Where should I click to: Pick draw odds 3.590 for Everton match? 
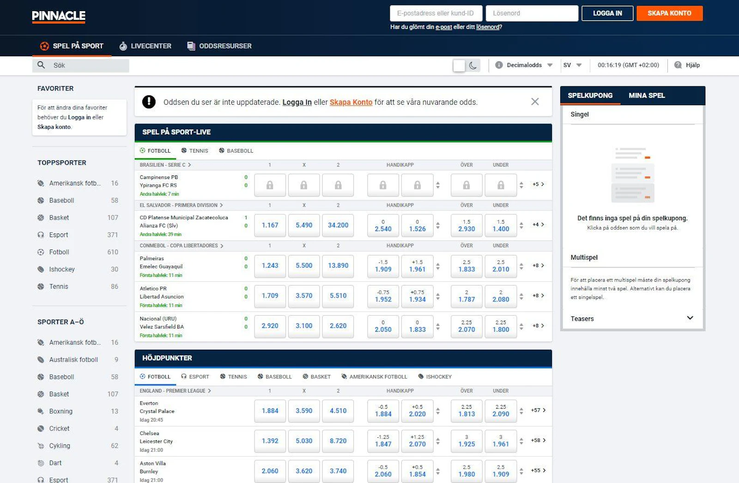pyautogui.click(x=304, y=411)
